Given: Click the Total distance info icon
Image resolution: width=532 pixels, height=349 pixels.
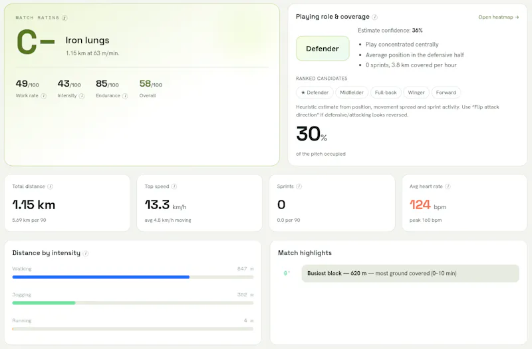Looking at the screenshot, I should click(51, 186).
